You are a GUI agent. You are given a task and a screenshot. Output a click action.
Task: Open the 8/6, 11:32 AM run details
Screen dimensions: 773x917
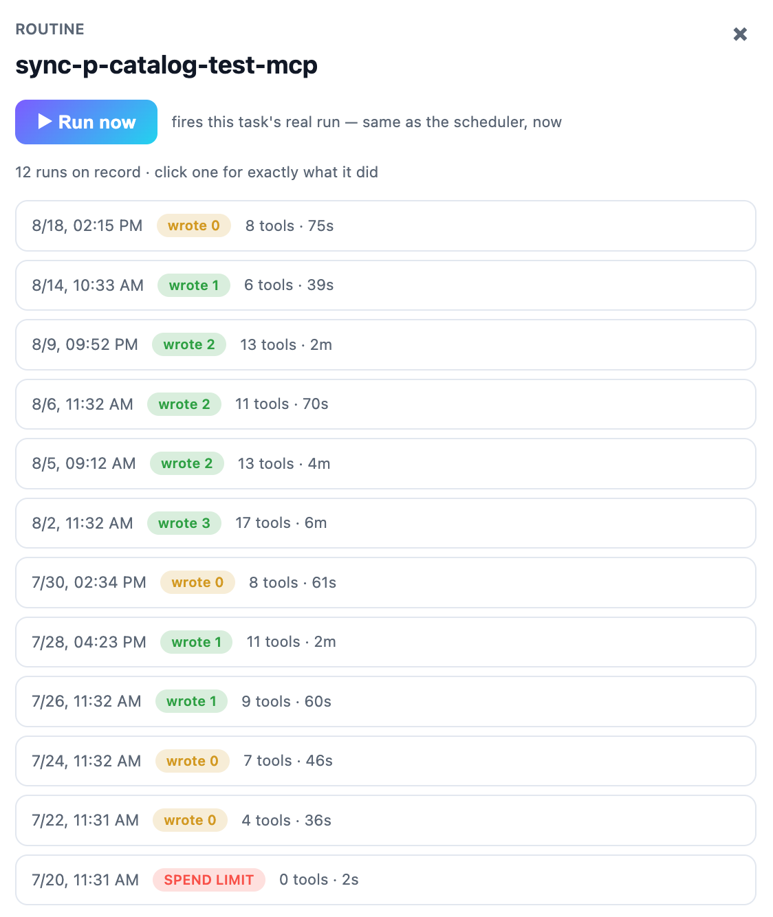pos(386,404)
